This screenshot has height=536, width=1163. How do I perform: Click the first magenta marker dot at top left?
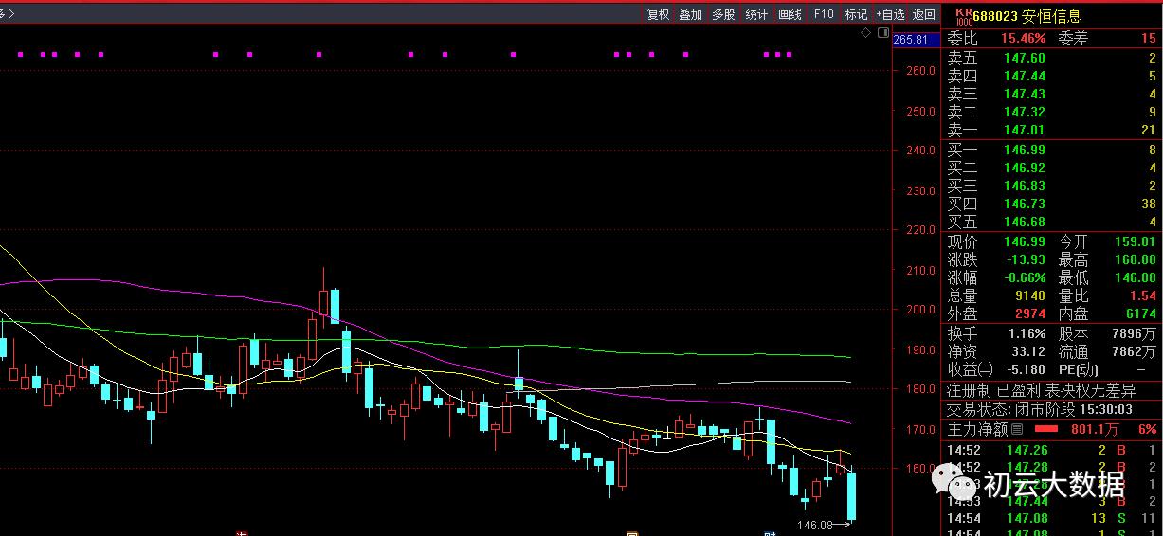point(20,55)
